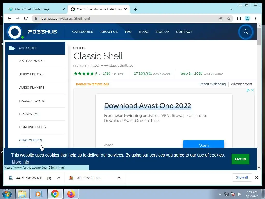Click the network tray icon

pyautogui.click(x=226, y=194)
